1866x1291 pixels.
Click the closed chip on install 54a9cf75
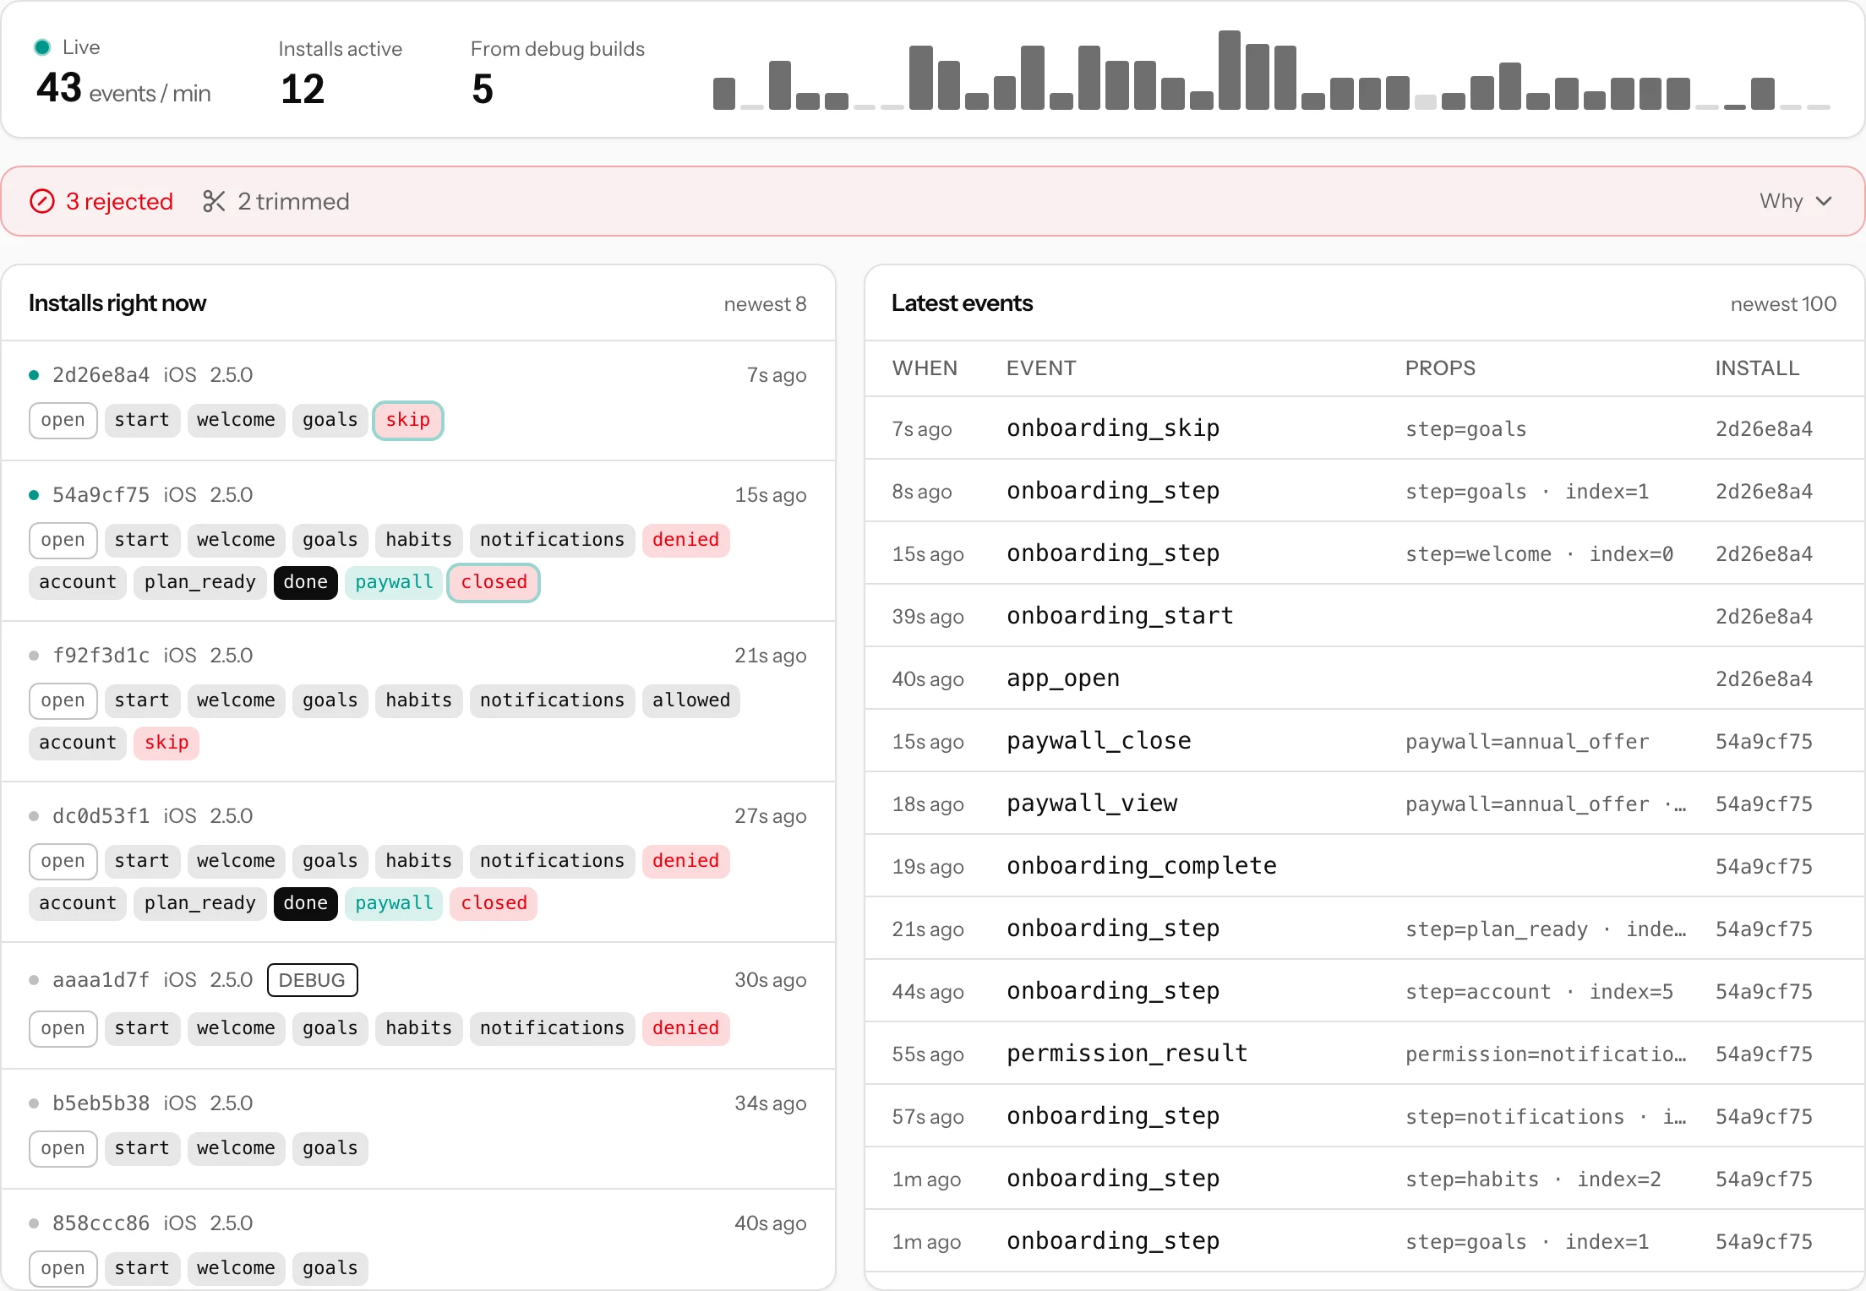494,582
